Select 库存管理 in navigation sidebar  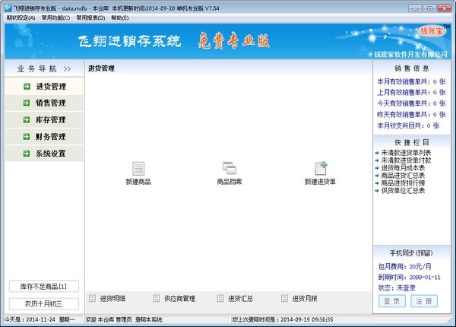[44, 120]
